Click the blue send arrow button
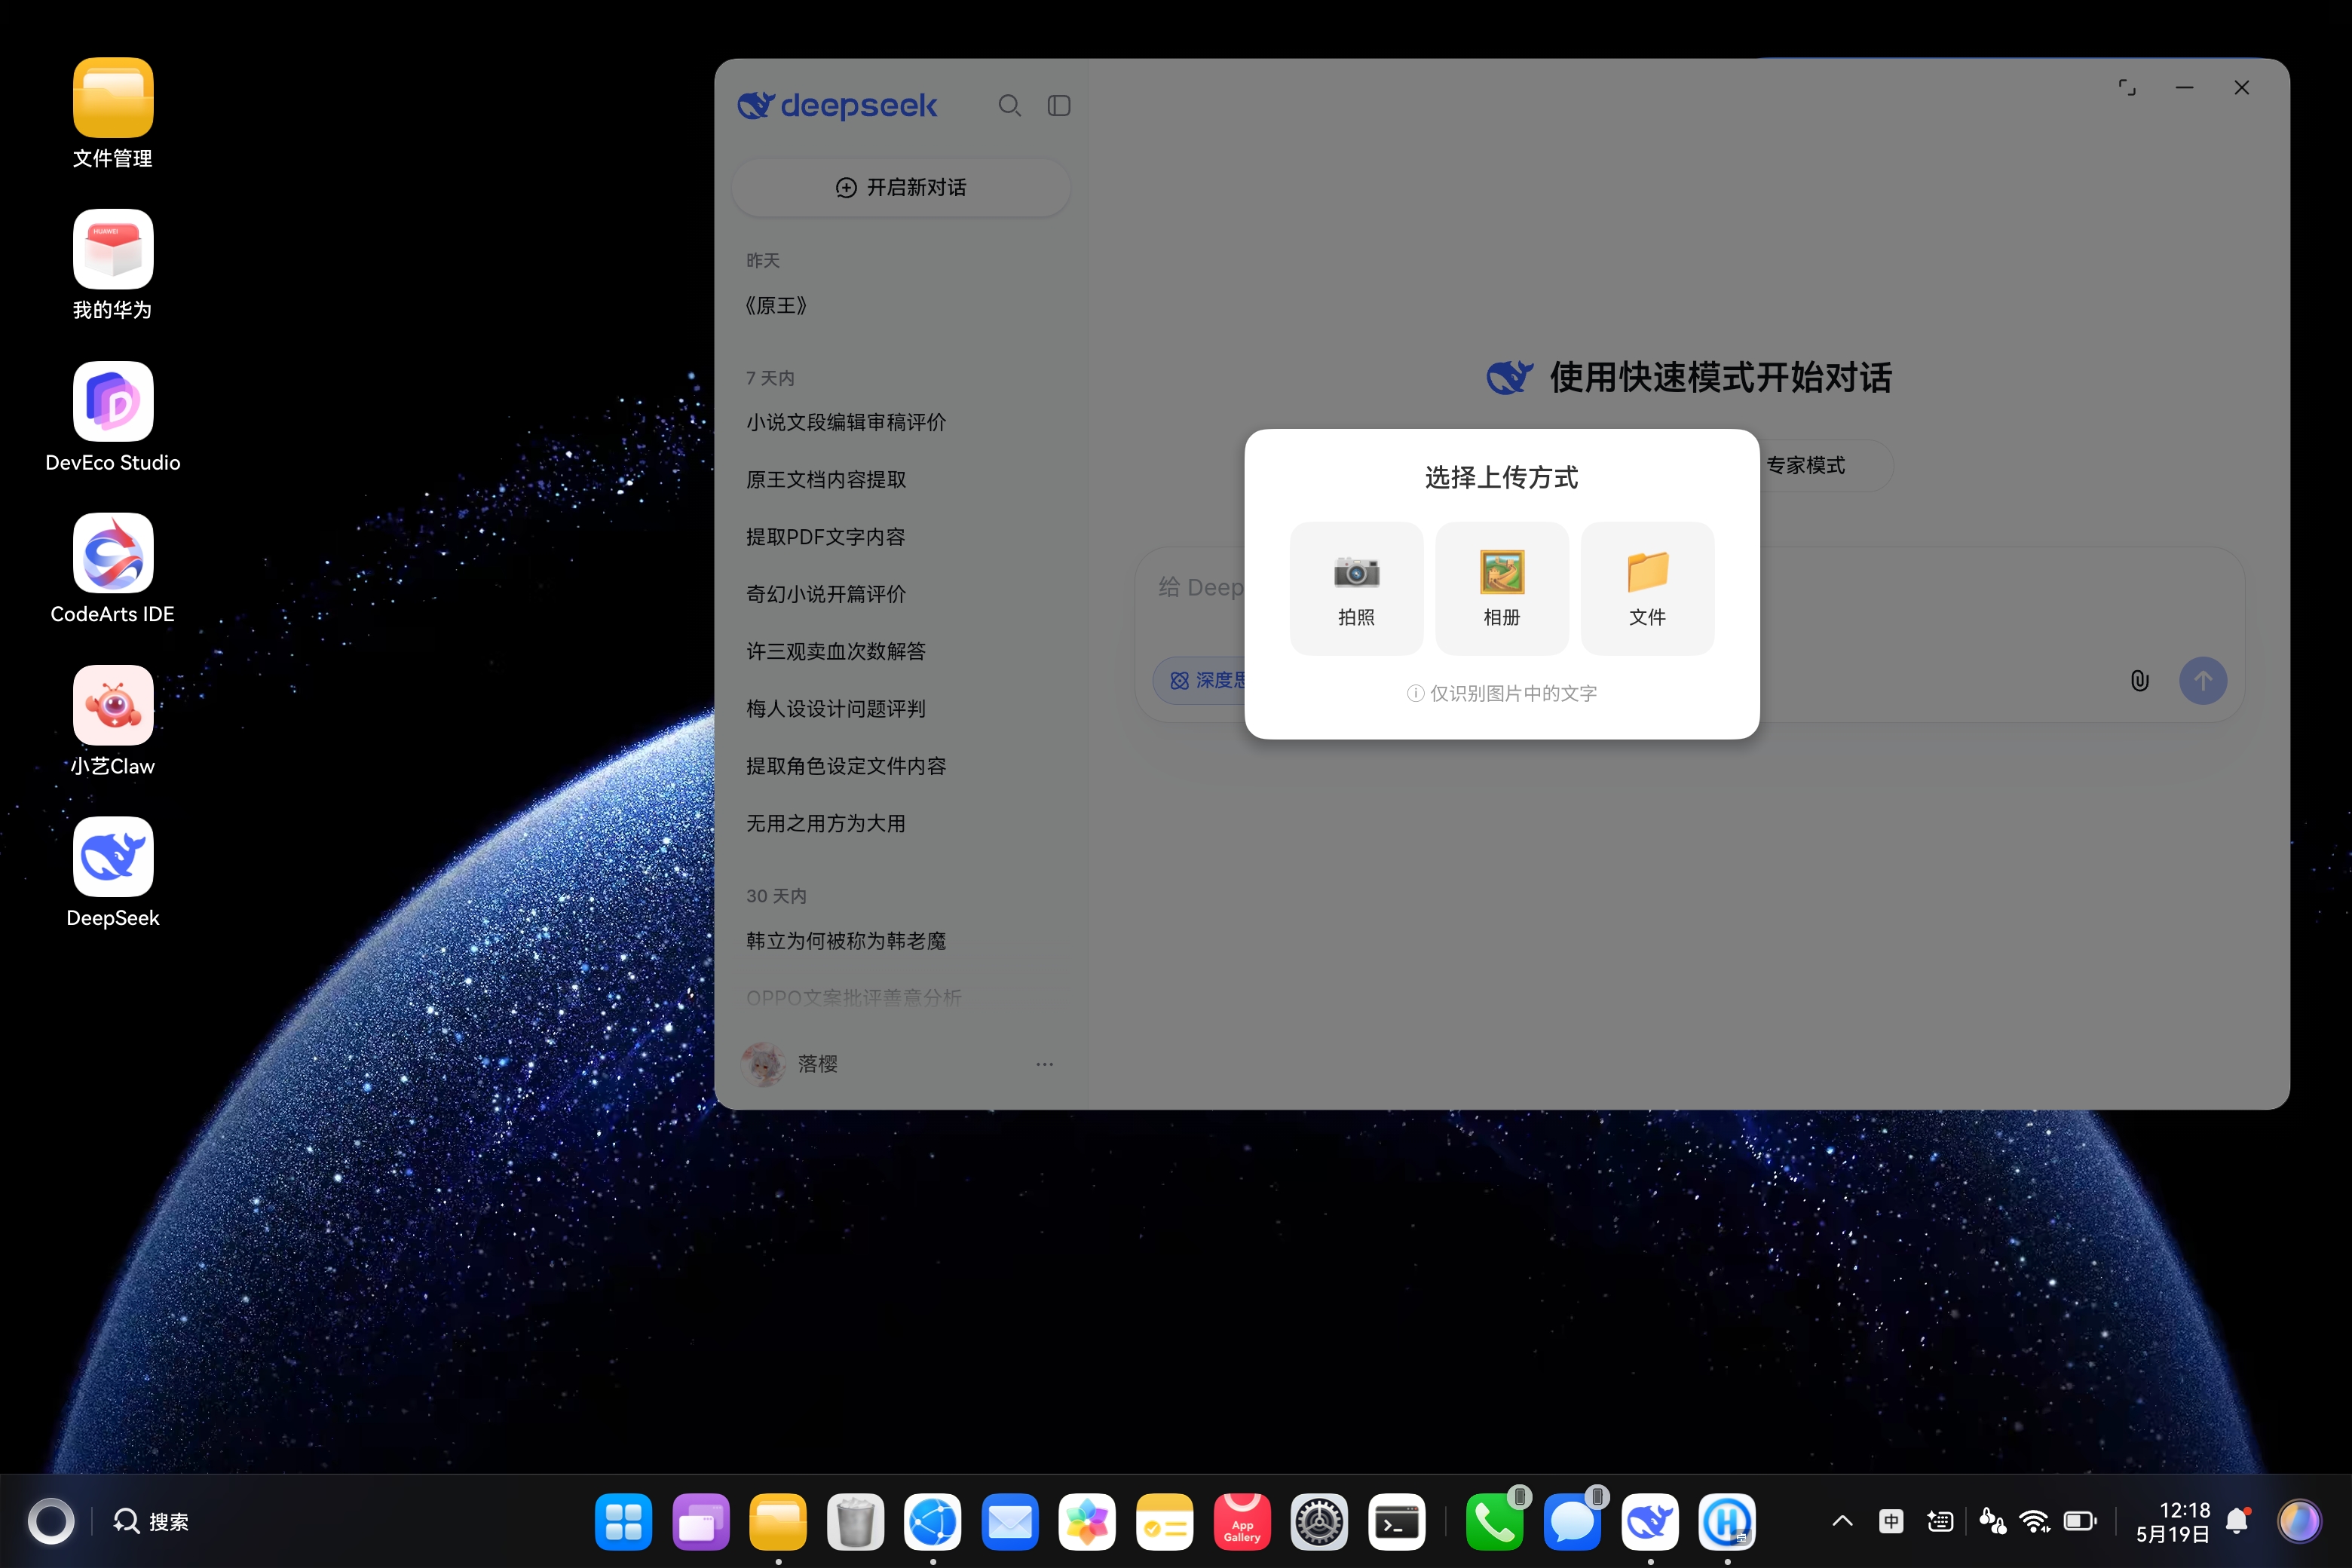 pos(2202,680)
